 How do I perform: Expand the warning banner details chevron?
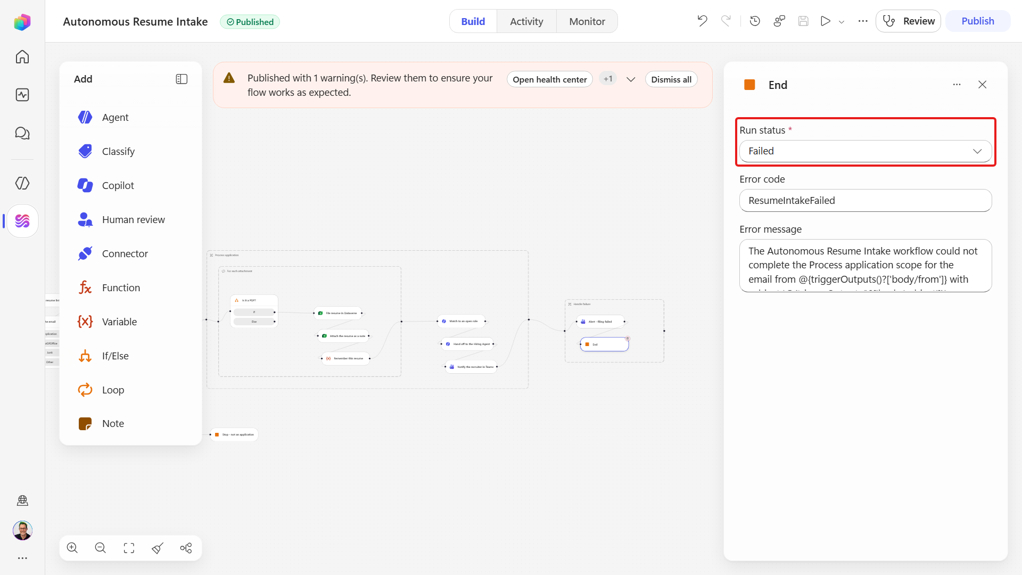(x=631, y=79)
